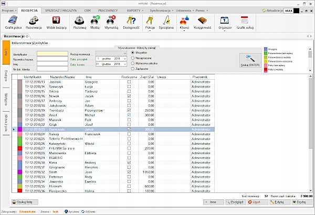This screenshot has height=215, width=315.
Task: Open the Data końcowa date dropdown
Action: tap(124, 64)
